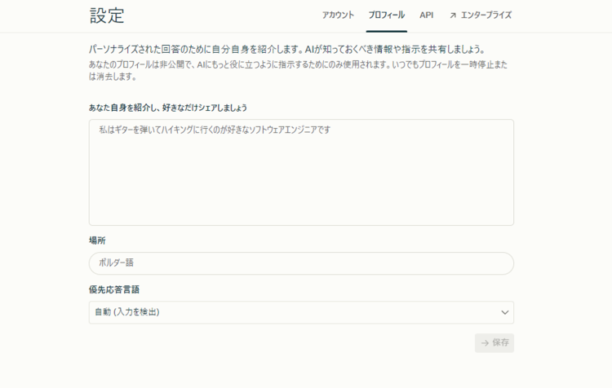Viewport: 612px width, 388px height.
Task: Click the 保存 button
Action: tap(494, 343)
